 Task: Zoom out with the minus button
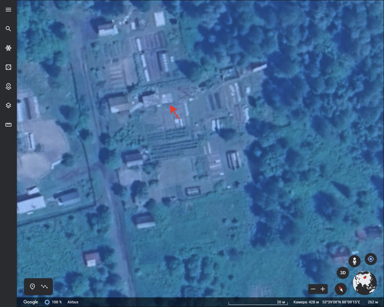tap(313, 289)
